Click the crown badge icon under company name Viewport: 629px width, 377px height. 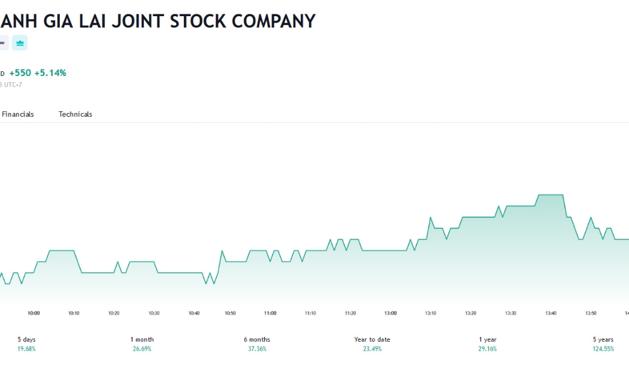point(20,43)
